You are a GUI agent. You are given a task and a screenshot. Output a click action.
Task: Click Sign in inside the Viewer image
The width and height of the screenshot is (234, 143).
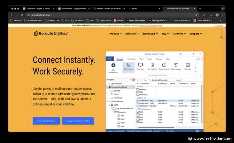point(199,59)
